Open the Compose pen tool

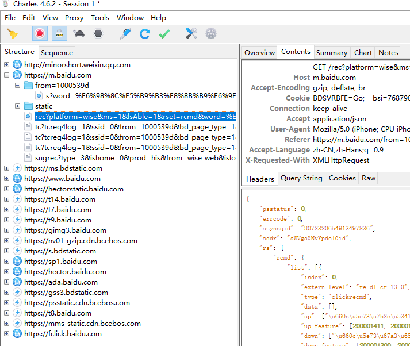tap(125, 33)
